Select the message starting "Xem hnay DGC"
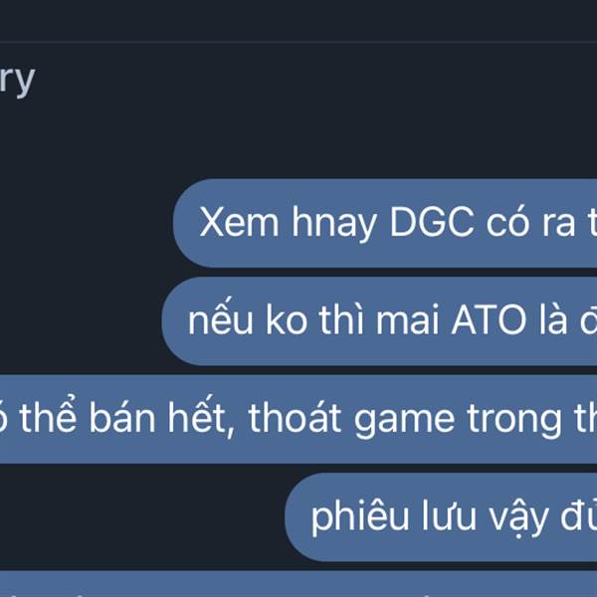597x597 pixels. (x=385, y=223)
